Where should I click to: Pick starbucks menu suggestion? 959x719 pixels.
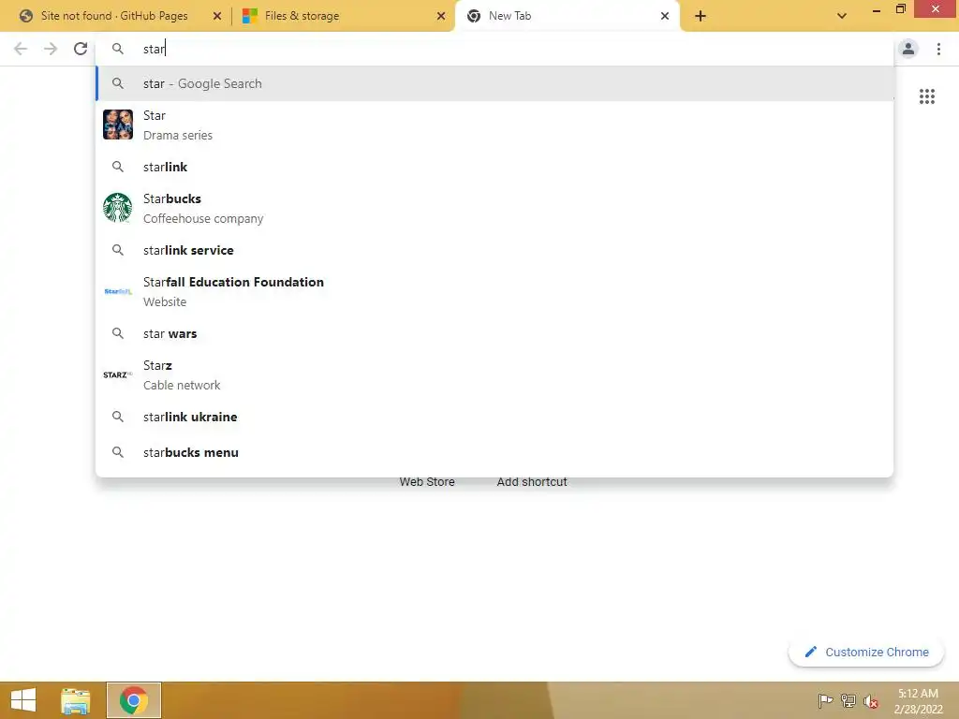pos(494,452)
